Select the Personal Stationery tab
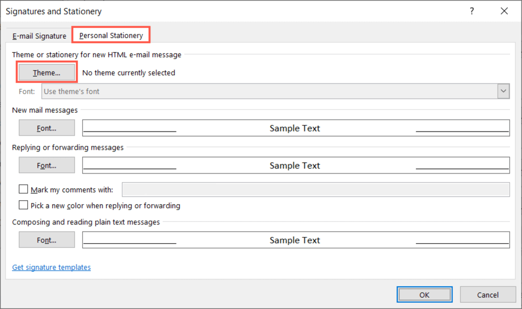522x309 pixels. click(x=111, y=35)
